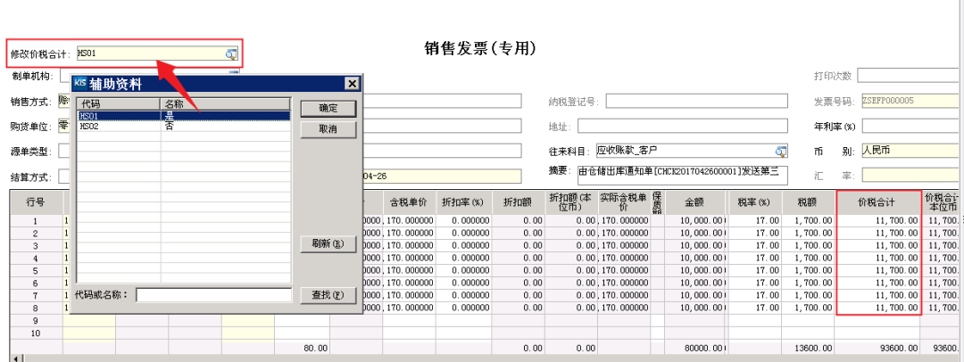Click 税率(%) column header

(x=755, y=202)
